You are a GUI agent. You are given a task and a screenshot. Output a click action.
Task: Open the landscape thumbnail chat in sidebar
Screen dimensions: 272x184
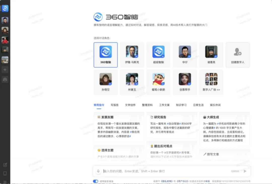coord(5,60)
